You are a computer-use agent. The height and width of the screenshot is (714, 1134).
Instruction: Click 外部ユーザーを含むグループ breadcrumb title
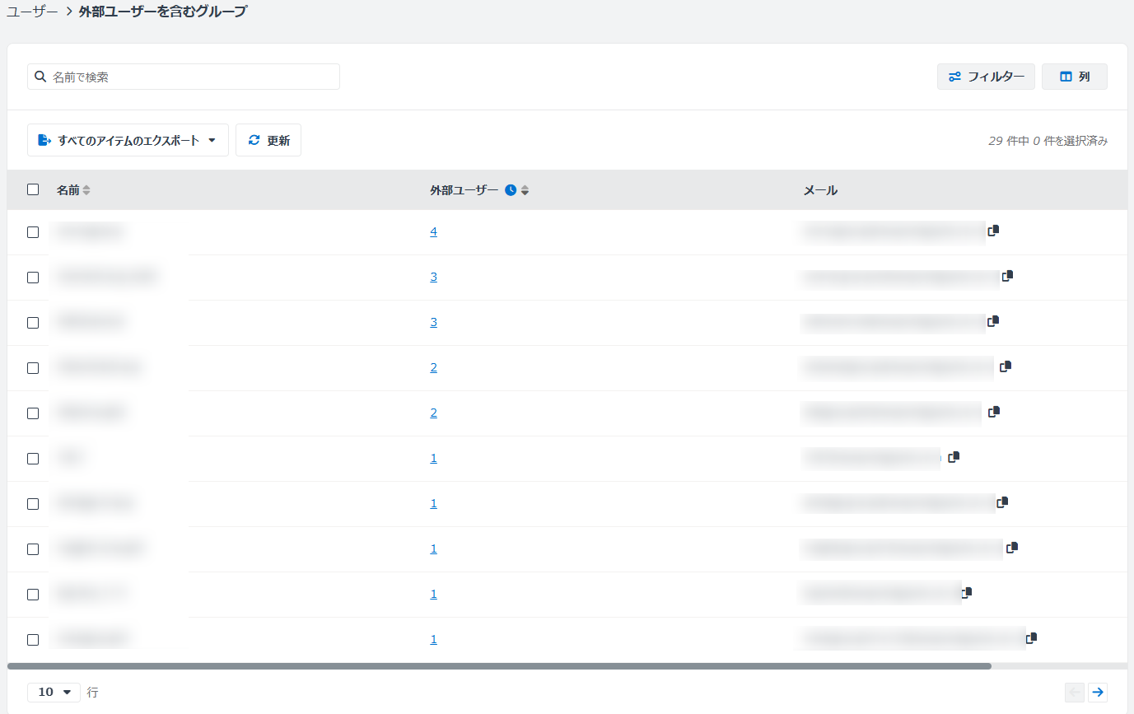162,12
